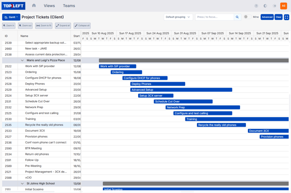Viewport: 291px width, 193px height.
Task: Select the 'Document 3CX' Gantt bar
Action: click(268, 131)
